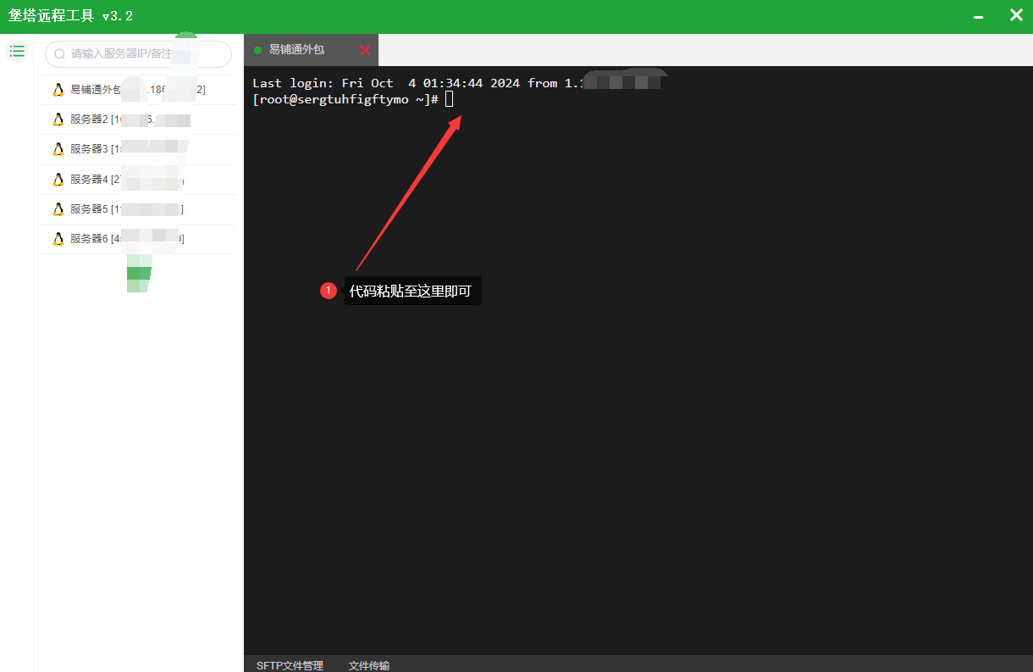Screen dimensions: 1033x672
Task: Minimize the 堡塔远程工具 window
Action: [978, 16]
